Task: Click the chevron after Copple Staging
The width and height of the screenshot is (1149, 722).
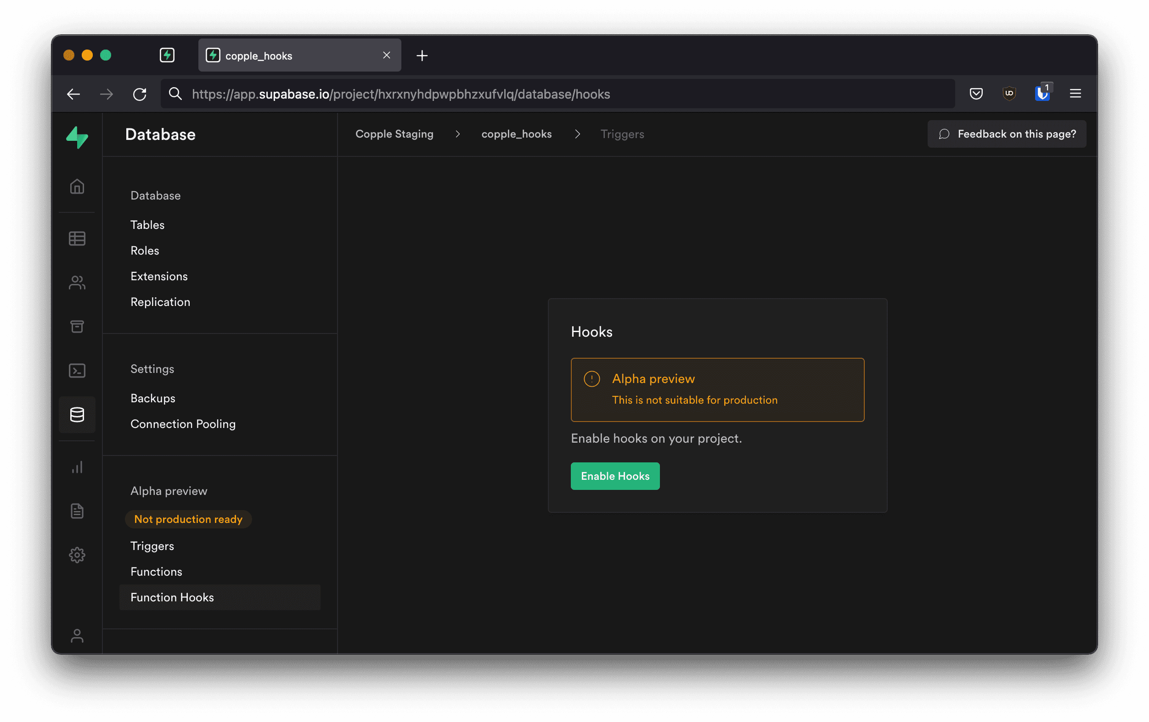Action: coord(457,134)
